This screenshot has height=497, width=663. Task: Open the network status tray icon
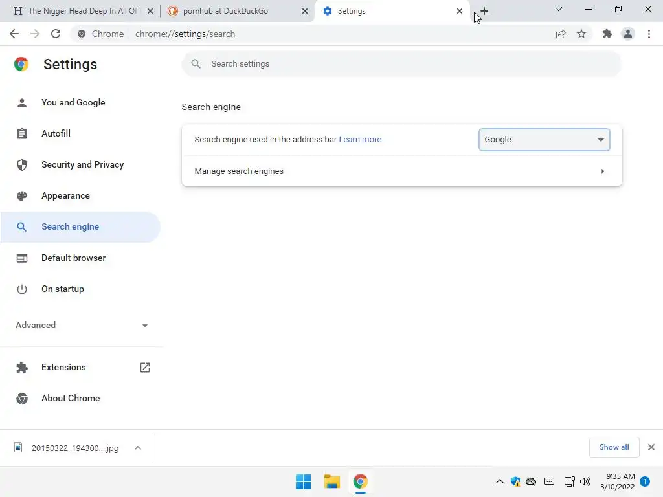[x=569, y=481]
